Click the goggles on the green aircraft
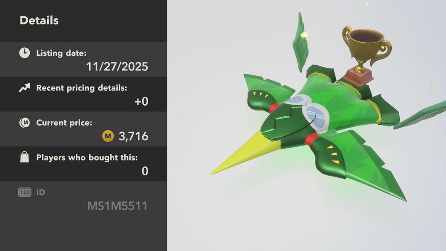 coord(309,112)
